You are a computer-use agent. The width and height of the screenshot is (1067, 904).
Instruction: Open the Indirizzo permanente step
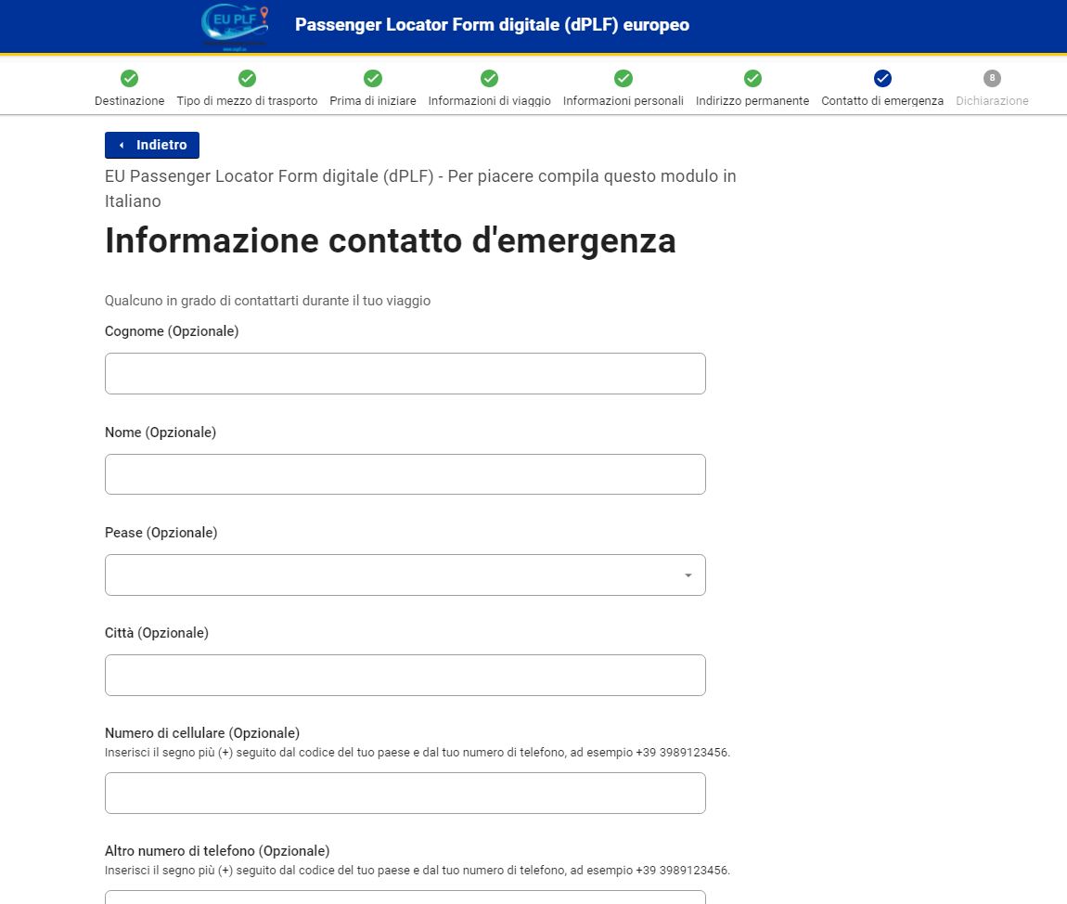(752, 101)
